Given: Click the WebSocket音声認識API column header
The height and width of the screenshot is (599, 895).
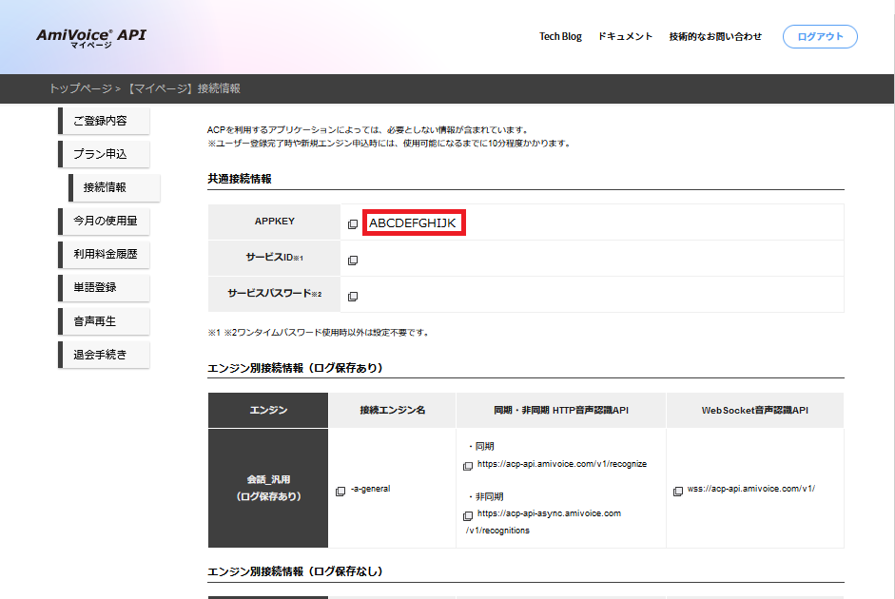Looking at the screenshot, I should tap(755, 410).
